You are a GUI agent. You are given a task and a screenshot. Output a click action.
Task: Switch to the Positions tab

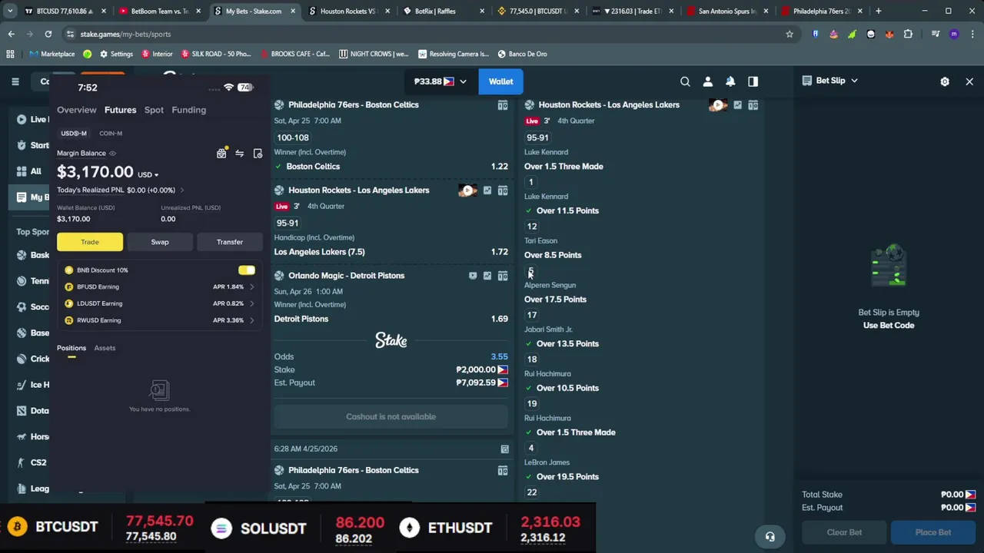(71, 348)
